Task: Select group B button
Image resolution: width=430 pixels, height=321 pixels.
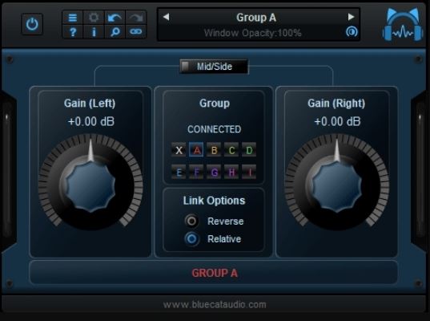Action: pos(214,150)
